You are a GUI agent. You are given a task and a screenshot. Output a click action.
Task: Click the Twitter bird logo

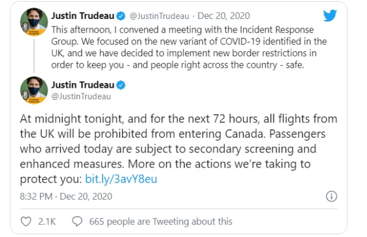[x=330, y=15]
